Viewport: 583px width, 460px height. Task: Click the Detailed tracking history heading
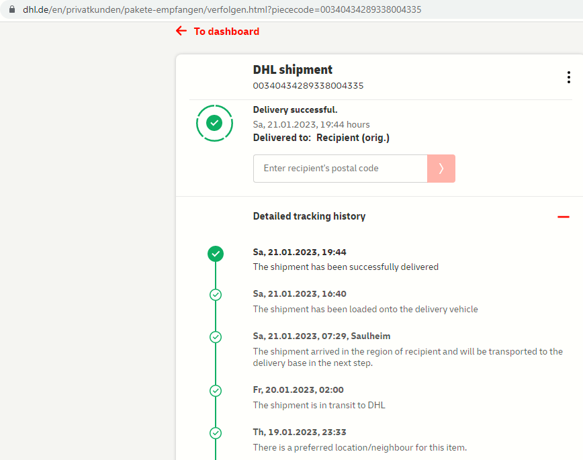click(x=309, y=216)
